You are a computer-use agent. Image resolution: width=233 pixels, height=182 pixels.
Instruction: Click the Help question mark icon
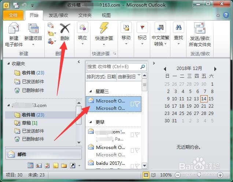[x=226, y=15]
